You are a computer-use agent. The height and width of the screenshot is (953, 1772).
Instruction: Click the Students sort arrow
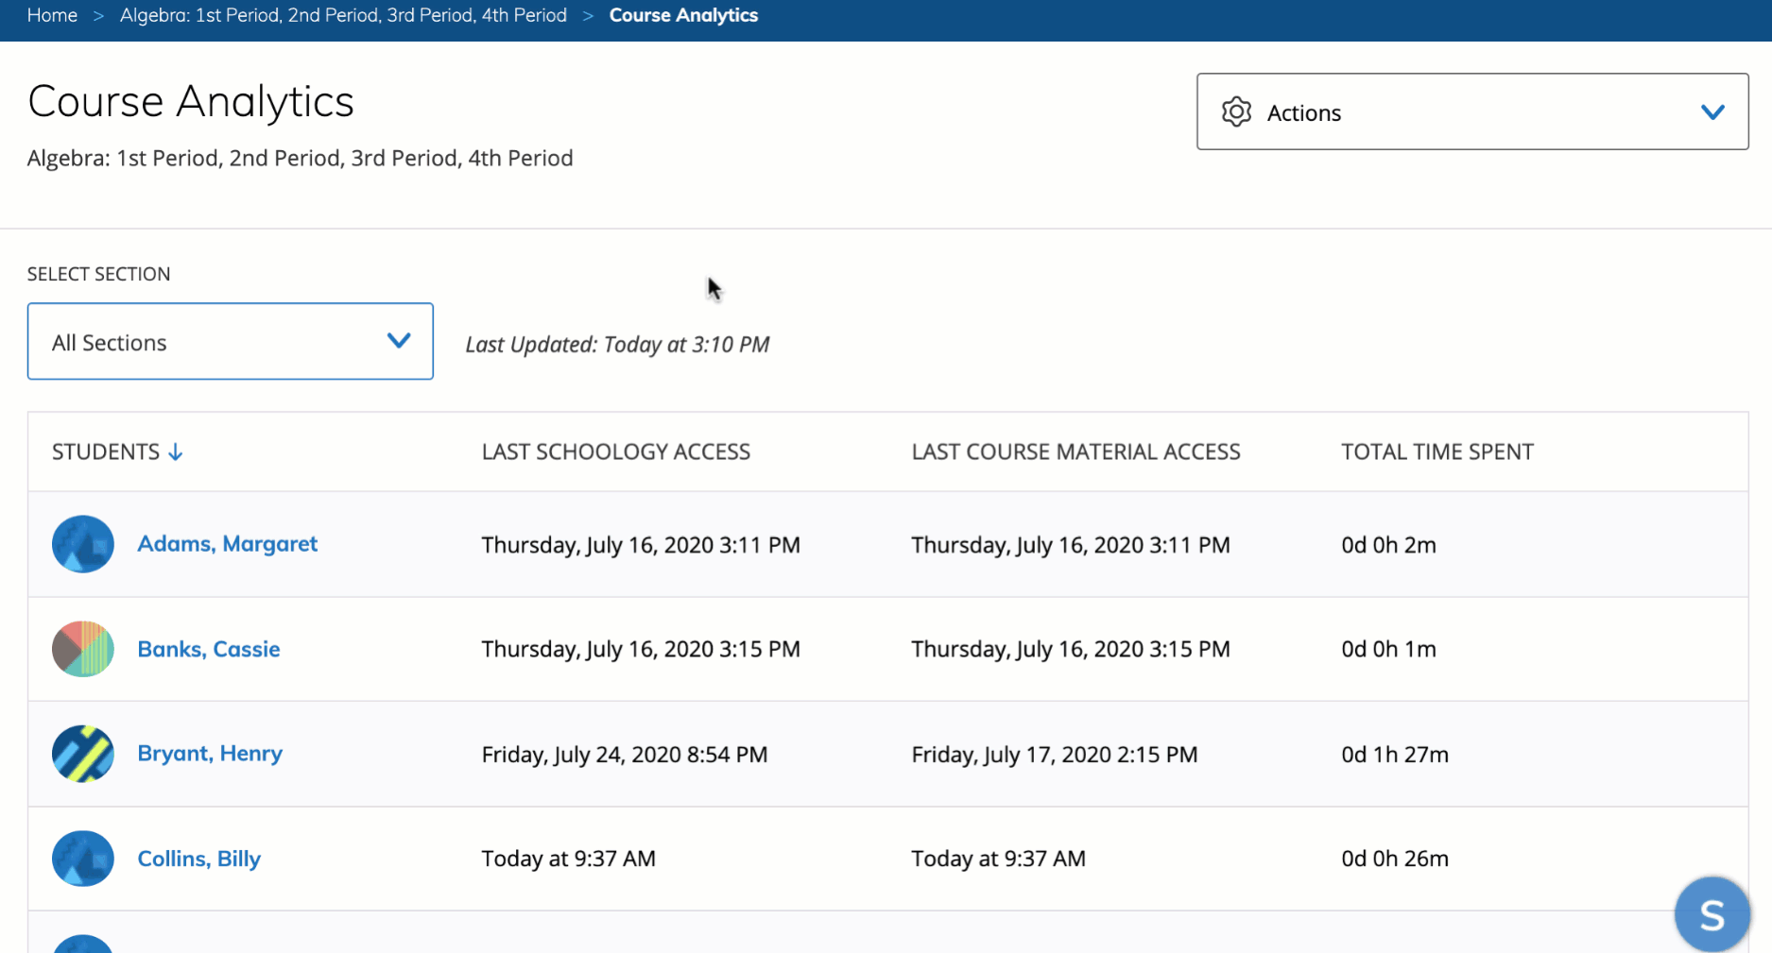pyautogui.click(x=176, y=452)
